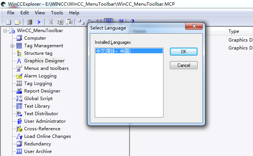Select the Tag Logging label

pos(38,83)
